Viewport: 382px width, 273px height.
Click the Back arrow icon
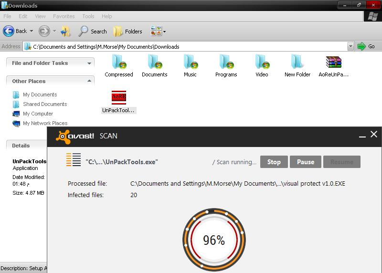click(9, 31)
